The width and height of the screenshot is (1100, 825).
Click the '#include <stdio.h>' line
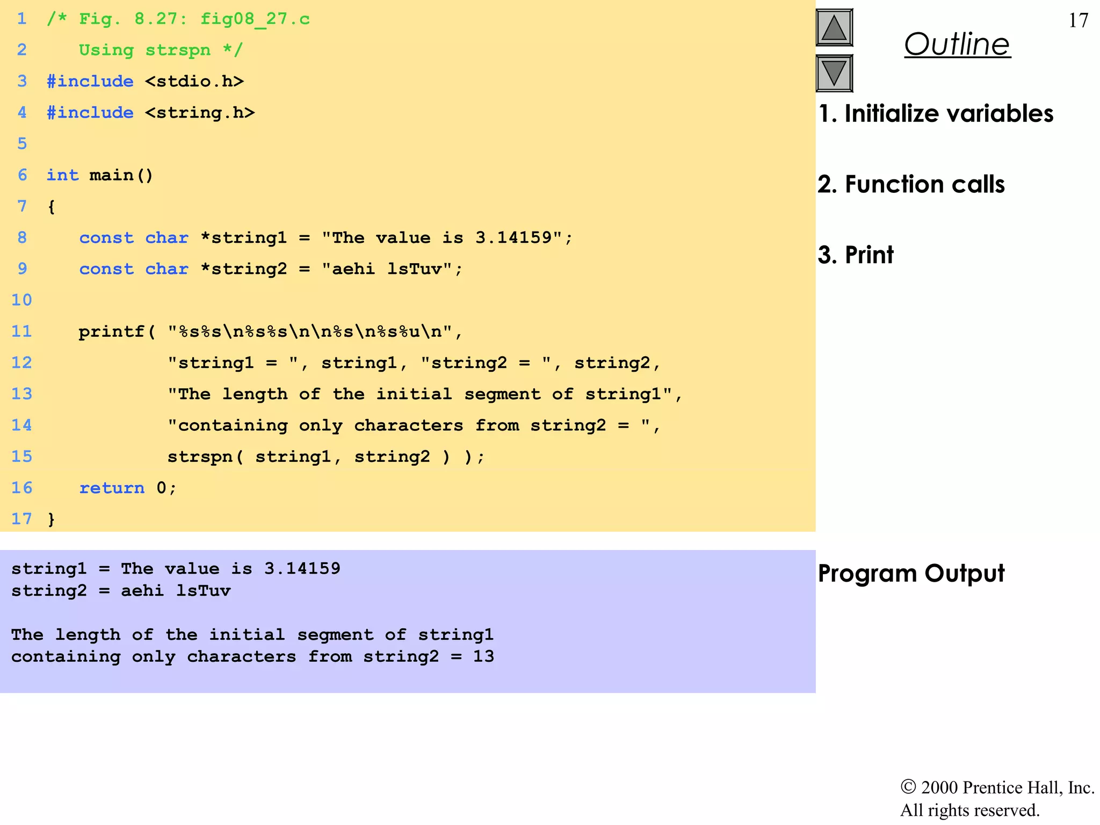click(145, 81)
